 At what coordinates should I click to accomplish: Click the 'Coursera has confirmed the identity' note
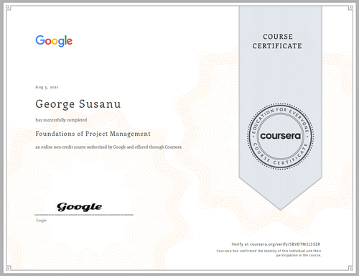tap(269, 253)
